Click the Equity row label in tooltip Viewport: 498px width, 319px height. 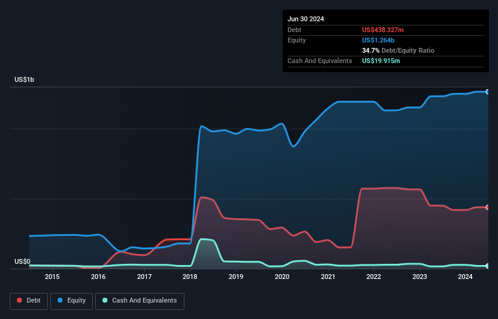point(297,40)
